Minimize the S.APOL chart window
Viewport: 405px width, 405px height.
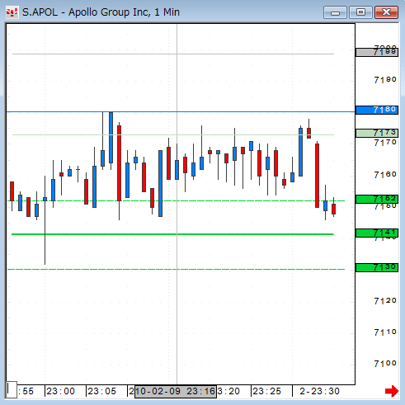coord(335,12)
